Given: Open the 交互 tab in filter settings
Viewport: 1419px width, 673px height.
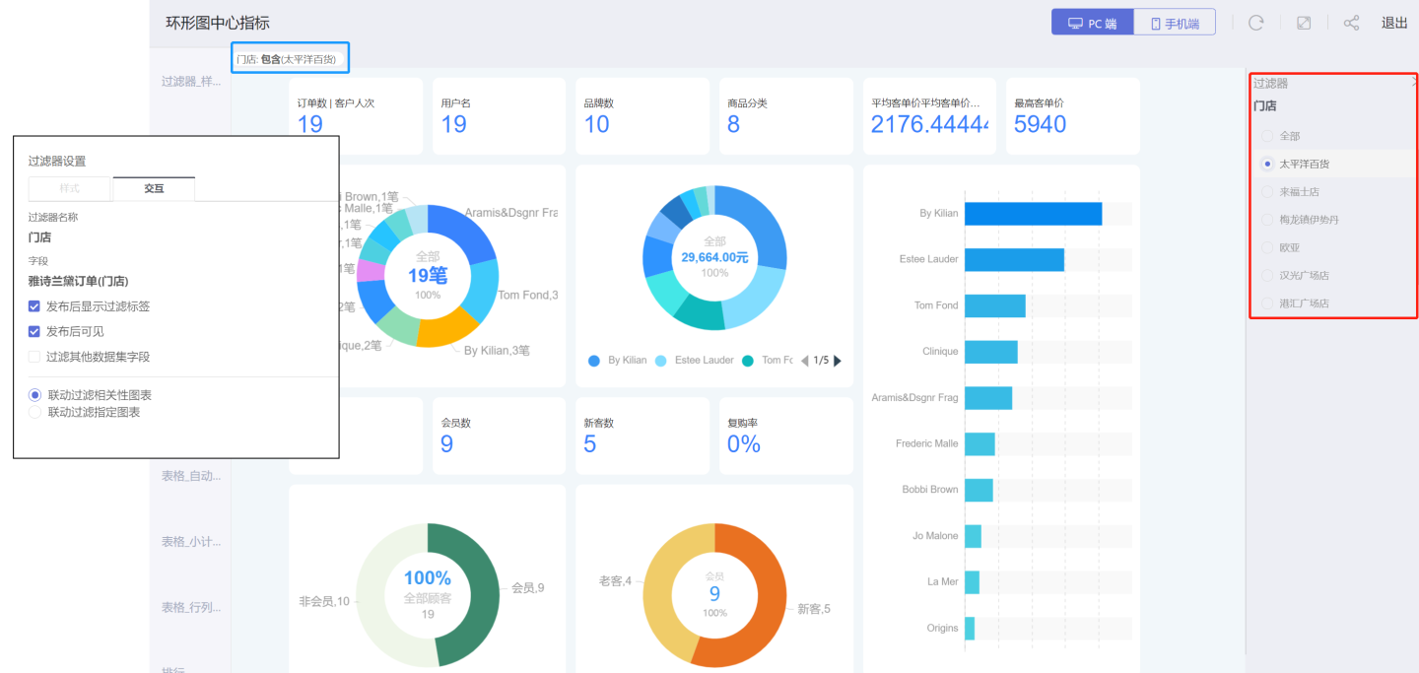Looking at the screenshot, I should pos(154,188).
